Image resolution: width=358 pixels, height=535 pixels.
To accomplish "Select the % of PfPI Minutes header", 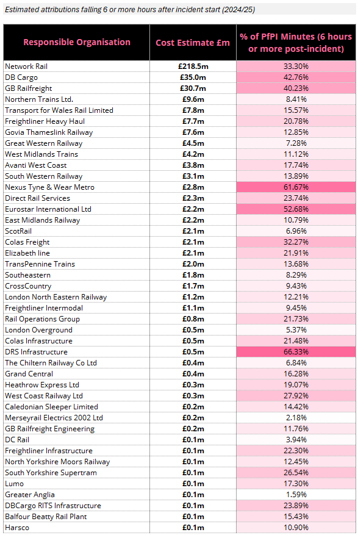I will point(296,42).
